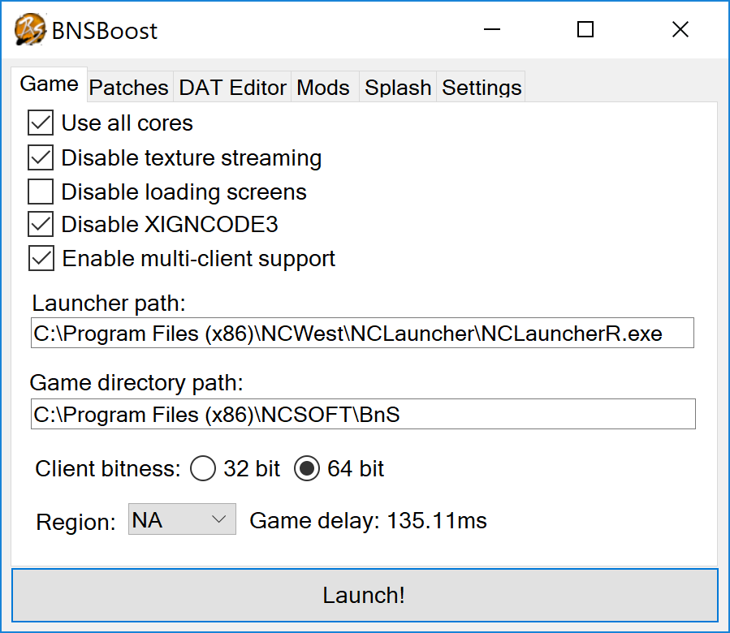Open the Patches tab
The image size is (730, 633).
click(129, 87)
